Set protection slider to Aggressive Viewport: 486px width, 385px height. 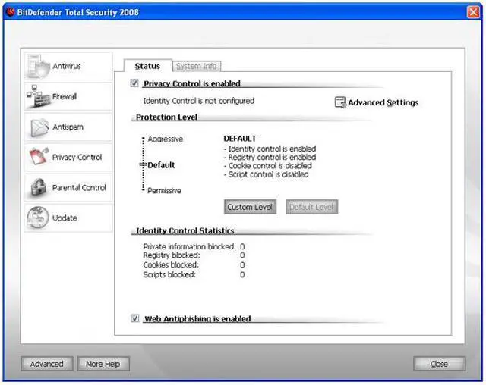click(143, 139)
